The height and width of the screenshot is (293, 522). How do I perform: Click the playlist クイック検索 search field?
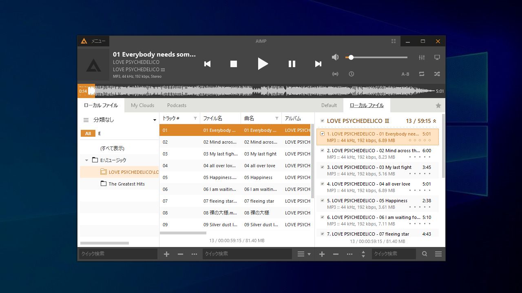coord(394,254)
